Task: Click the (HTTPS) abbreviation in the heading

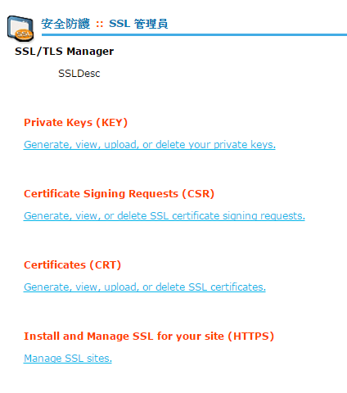Action: coord(251,337)
